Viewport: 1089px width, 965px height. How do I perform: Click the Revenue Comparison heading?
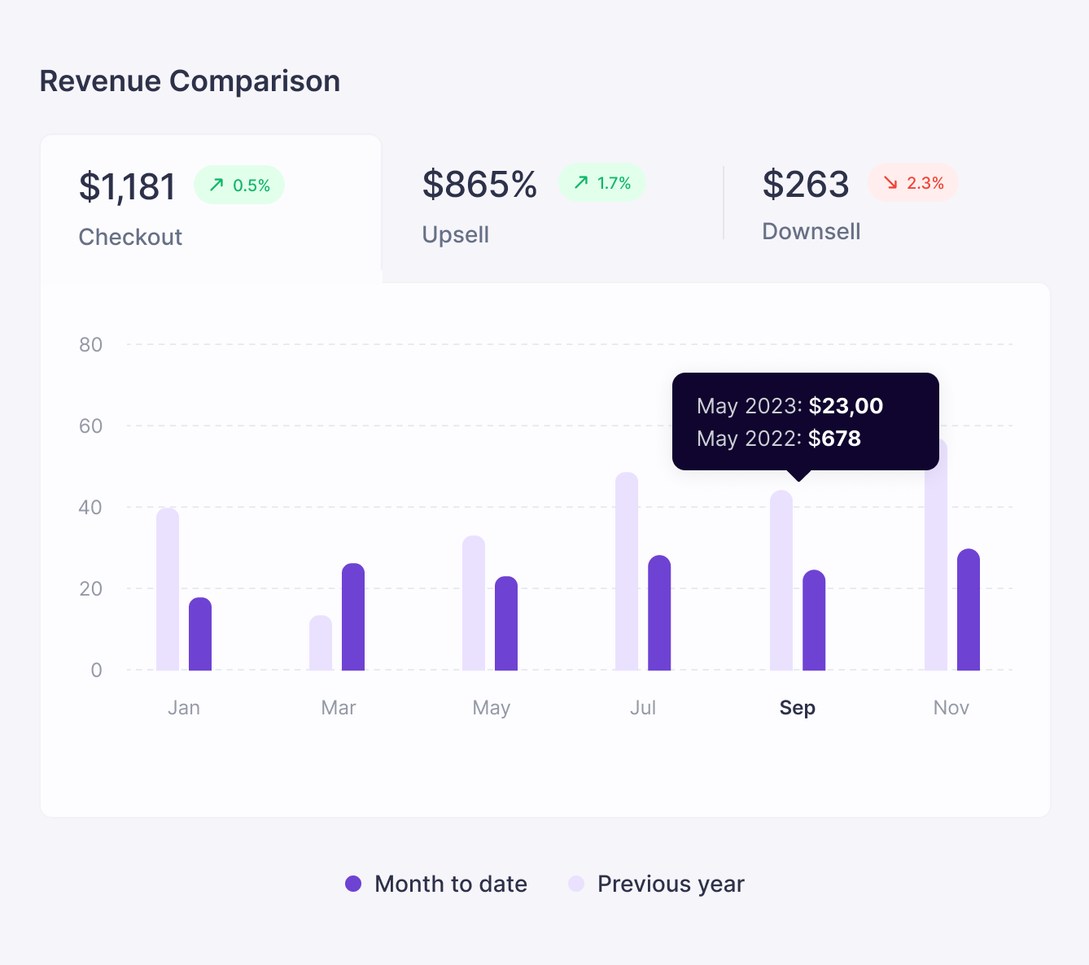tap(190, 81)
